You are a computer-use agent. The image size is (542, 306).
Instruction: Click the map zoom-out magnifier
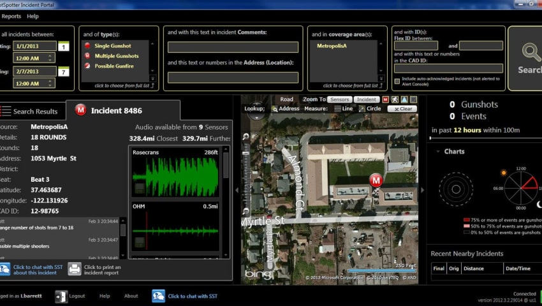coord(245,210)
